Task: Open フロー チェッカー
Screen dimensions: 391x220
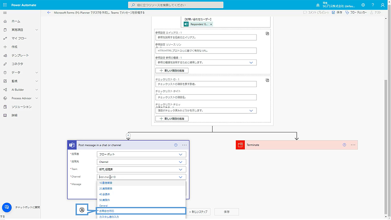Action: 356,13
